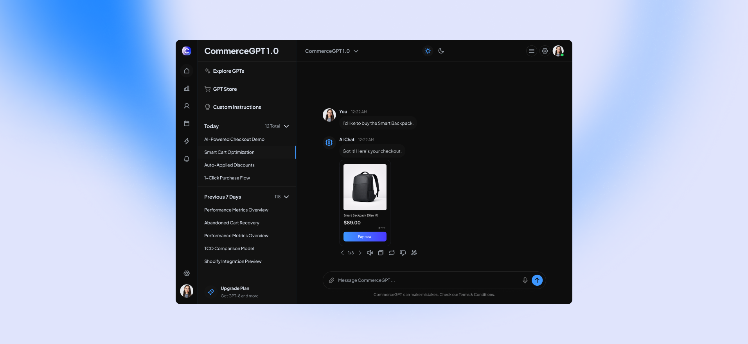748x344 pixels.
Task: Open the bar chart analytics icon
Action: 187,88
